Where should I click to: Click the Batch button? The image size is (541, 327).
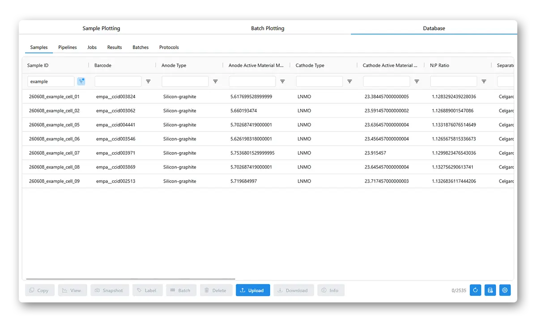(181, 290)
